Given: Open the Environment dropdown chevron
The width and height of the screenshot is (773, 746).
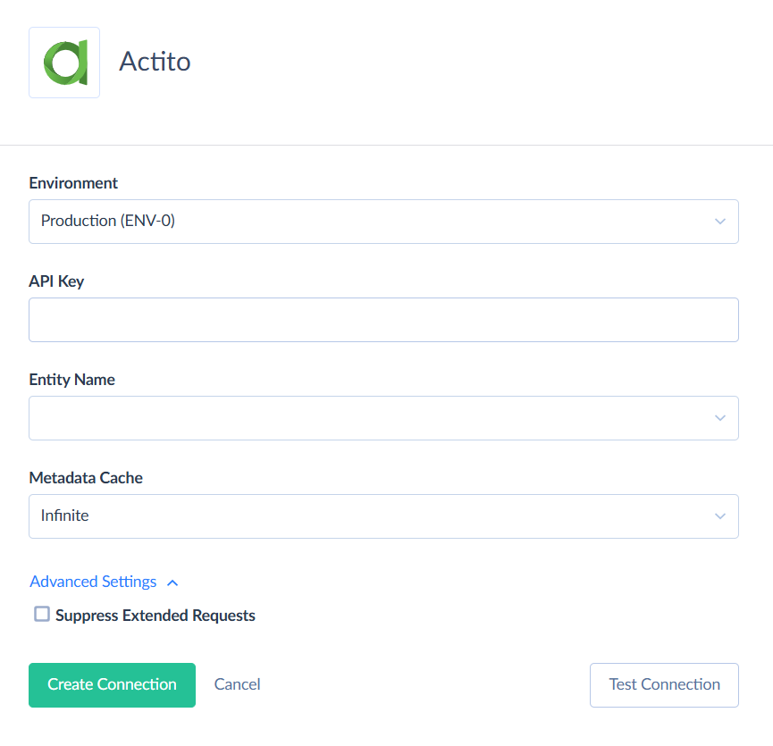Looking at the screenshot, I should click(720, 222).
